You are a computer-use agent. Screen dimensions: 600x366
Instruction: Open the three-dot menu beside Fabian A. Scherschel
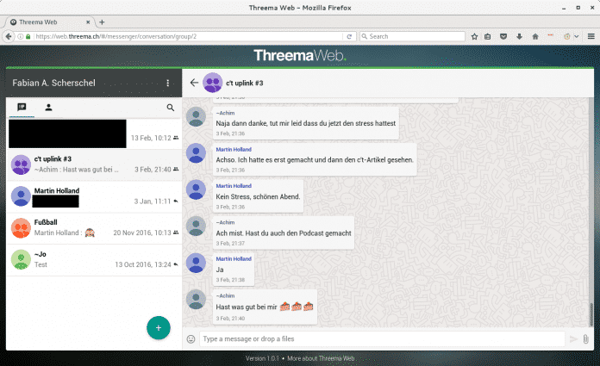tap(167, 83)
